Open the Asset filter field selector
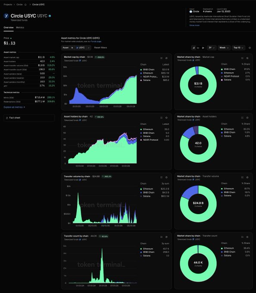The image size is (256, 293). (x=66, y=48)
